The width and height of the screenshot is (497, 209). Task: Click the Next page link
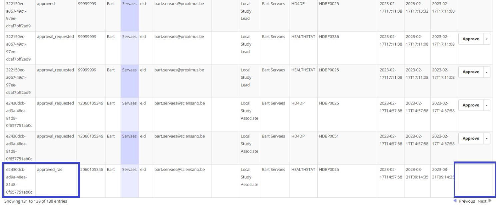click(482, 201)
